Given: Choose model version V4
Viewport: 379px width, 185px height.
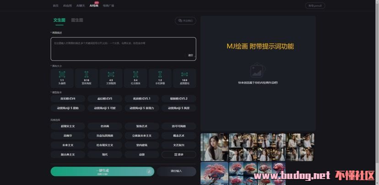Looking at the screenshot, I should 68,98.
